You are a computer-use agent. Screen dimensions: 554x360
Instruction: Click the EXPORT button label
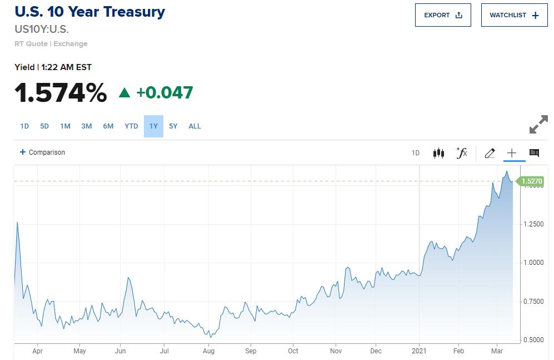tap(437, 16)
